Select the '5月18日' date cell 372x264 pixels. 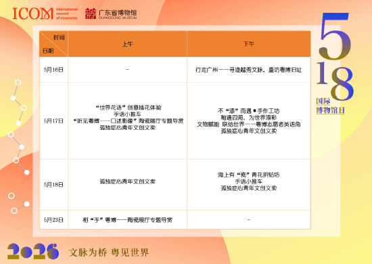(53, 185)
